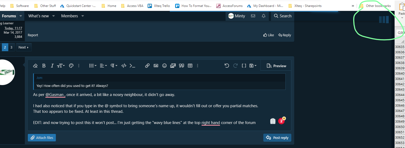Like the post above
The image size is (405, 148).
pyautogui.click(x=269, y=35)
